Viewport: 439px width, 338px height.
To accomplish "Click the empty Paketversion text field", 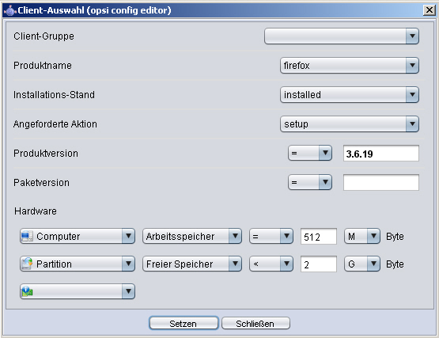I will click(381, 182).
